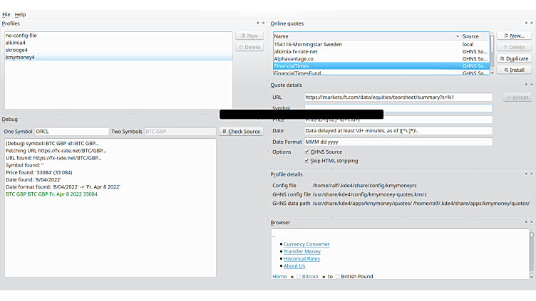This screenshot has height=301, width=536.
Task: Click the New profile button
Action: (249, 36)
